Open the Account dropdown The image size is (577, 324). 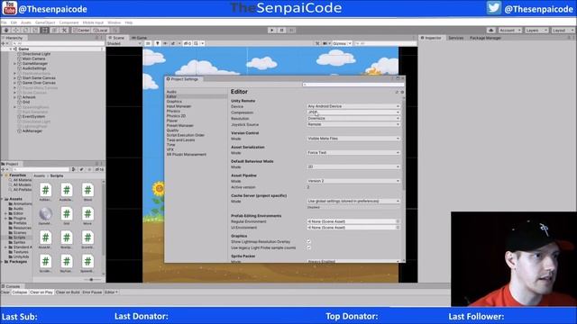[509, 30]
